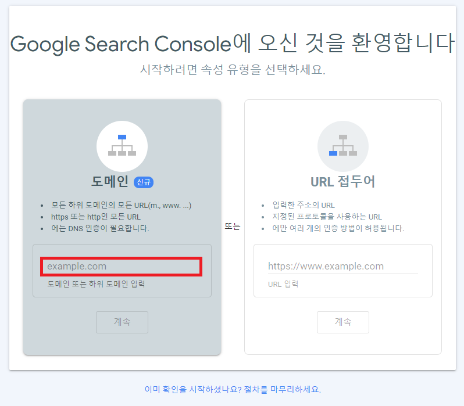
Task: Open the 이미 확인을 시작하셨나요? link
Action: point(233,389)
